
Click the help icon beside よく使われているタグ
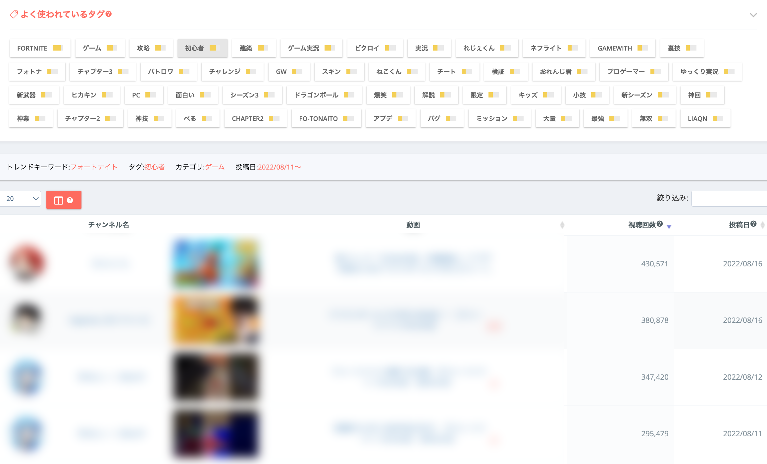[x=109, y=14]
